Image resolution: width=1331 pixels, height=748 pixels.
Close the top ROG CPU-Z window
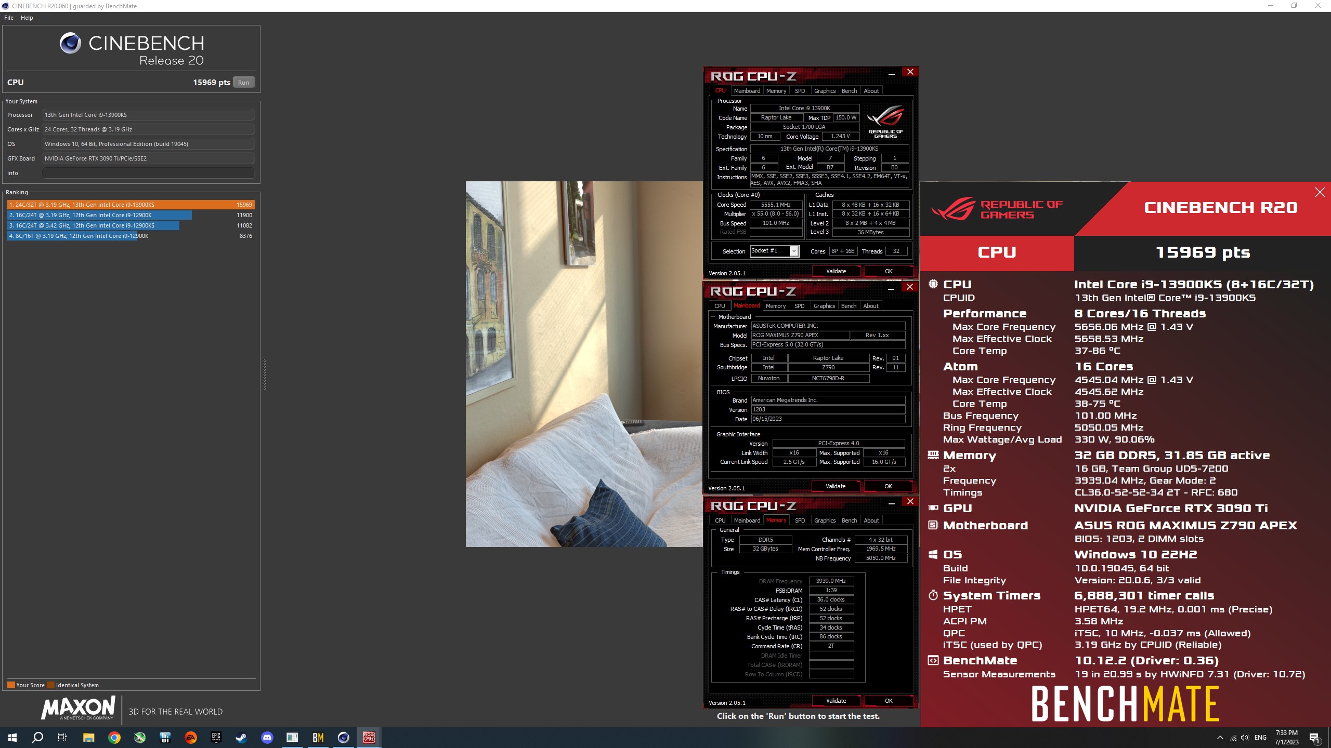coord(910,72)
